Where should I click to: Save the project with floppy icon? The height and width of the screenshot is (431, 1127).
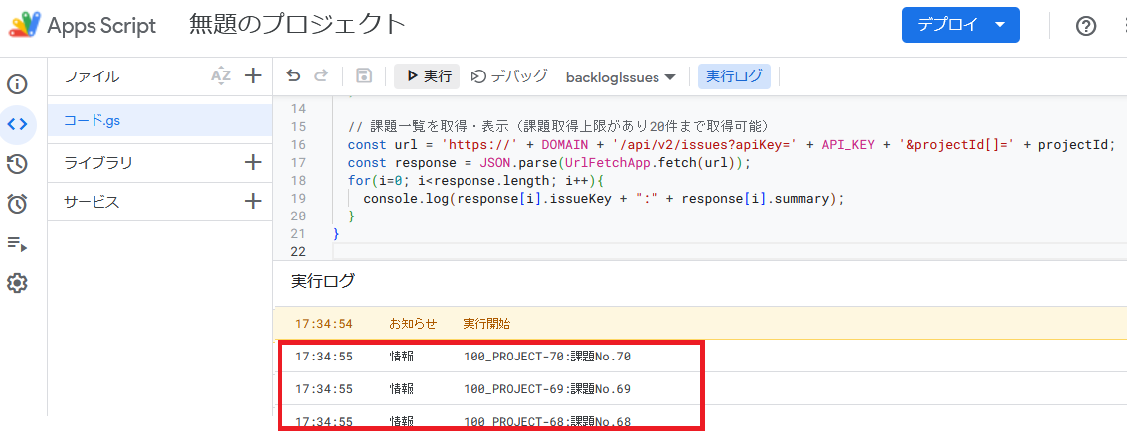pyautogui.click(x=364, y=76)
